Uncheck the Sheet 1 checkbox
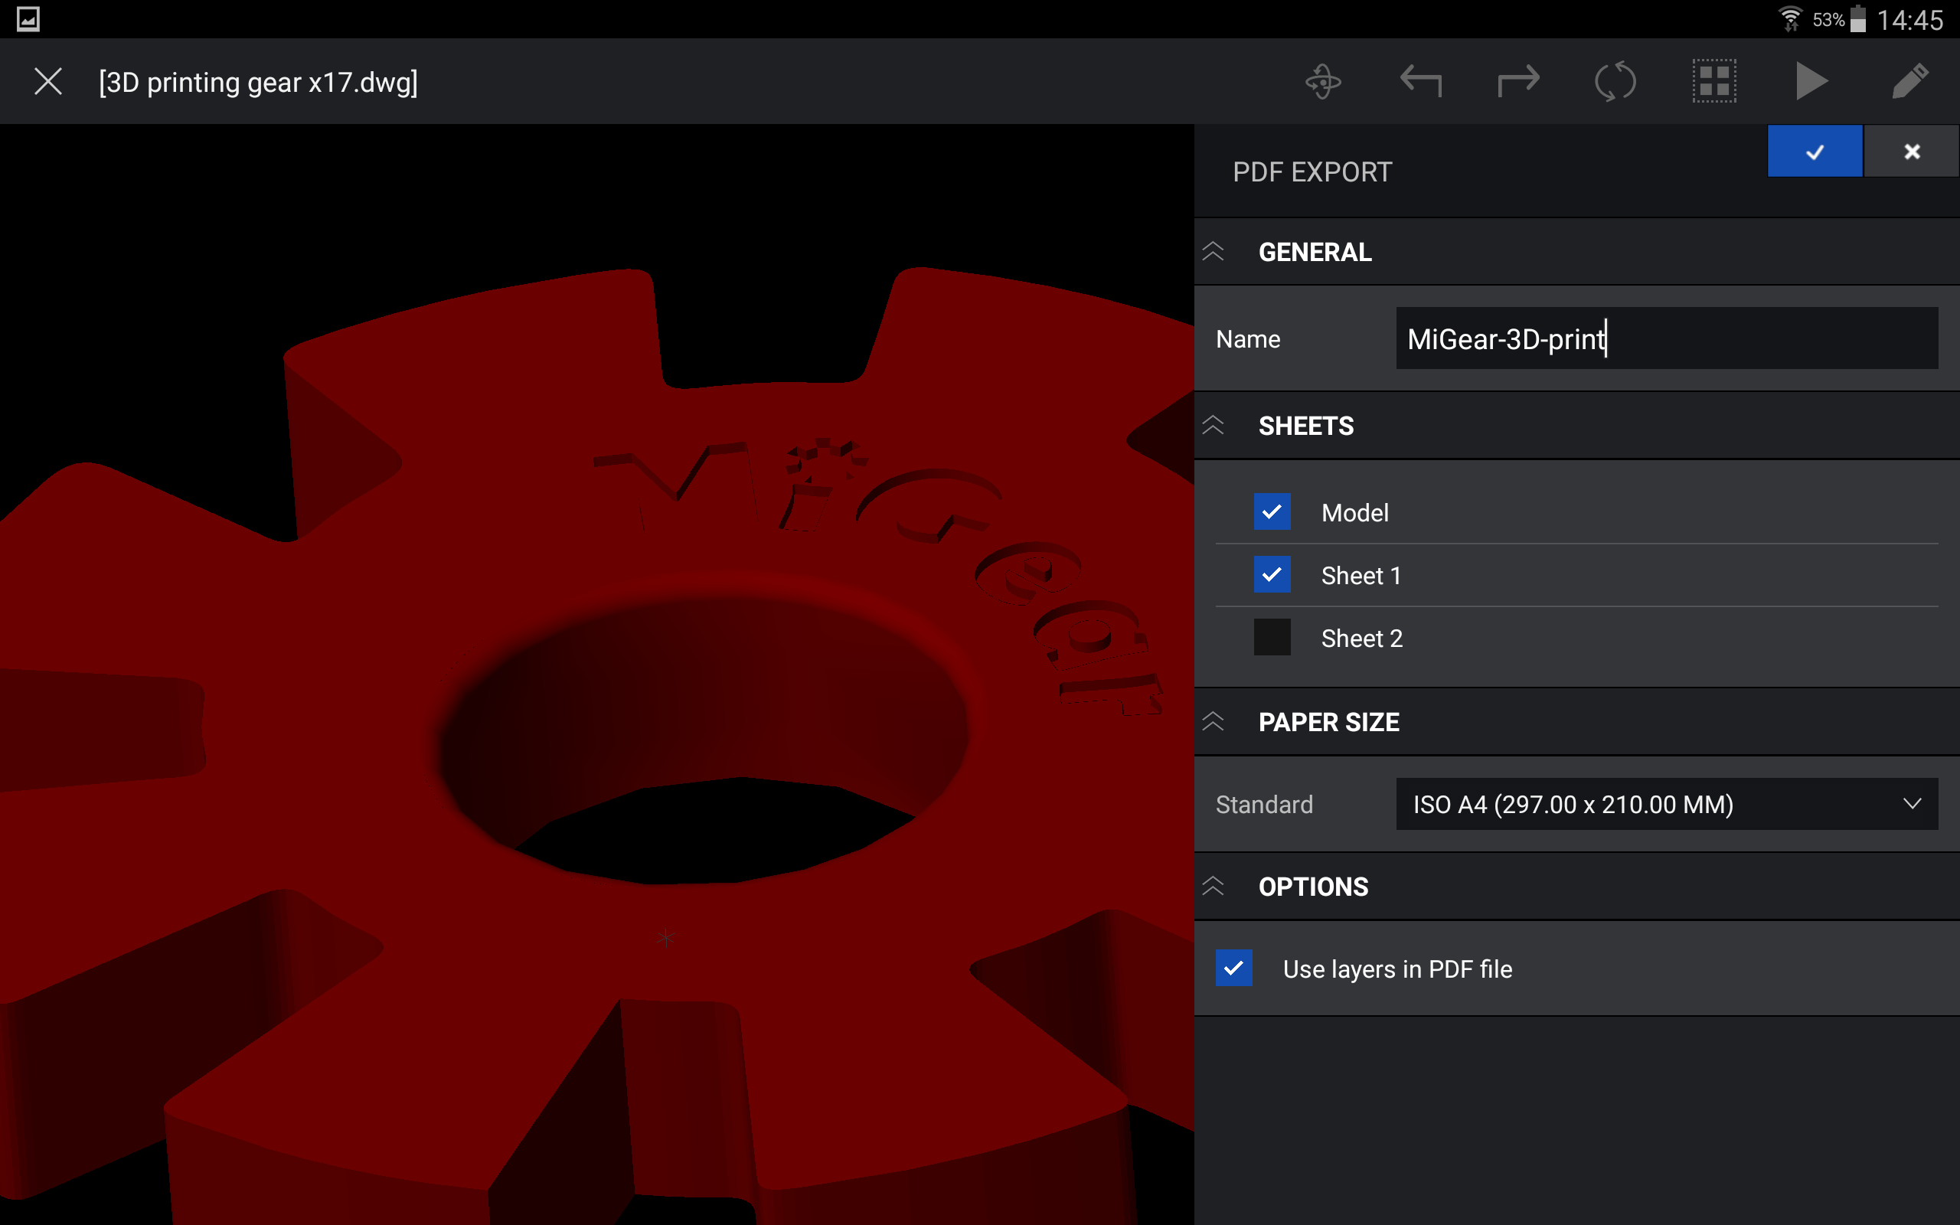The image size is (1960, 1225). [1272, 574]
